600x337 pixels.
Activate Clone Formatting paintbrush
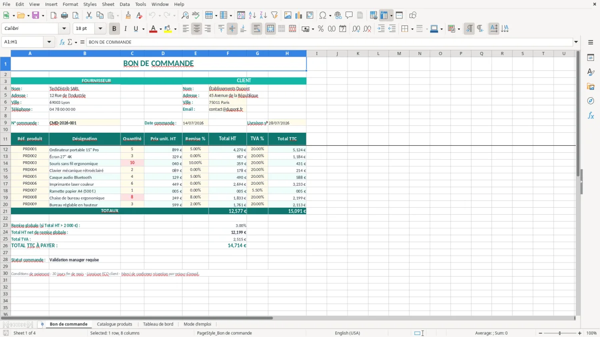(x=128, y=15)
